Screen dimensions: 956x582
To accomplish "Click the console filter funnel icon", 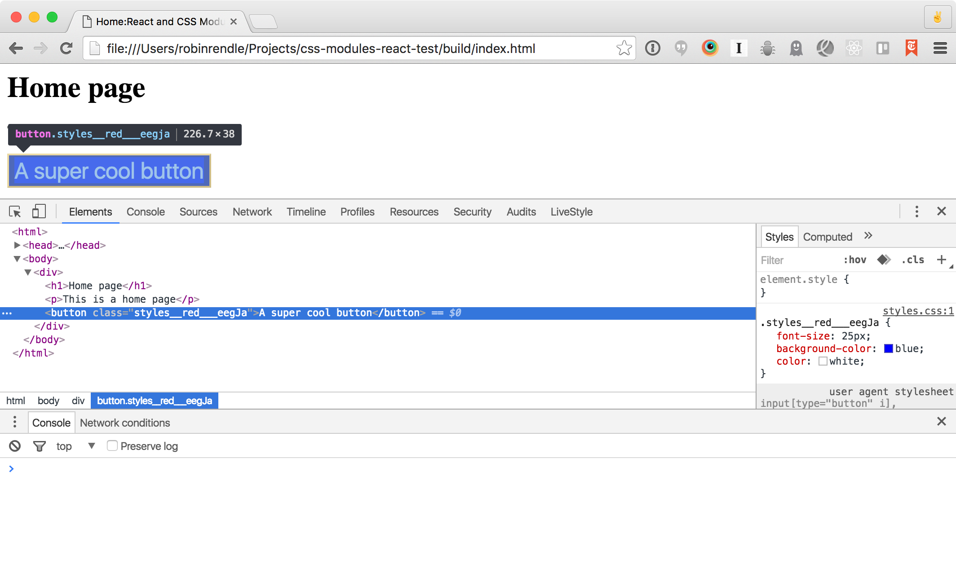I will pos(40,446).
